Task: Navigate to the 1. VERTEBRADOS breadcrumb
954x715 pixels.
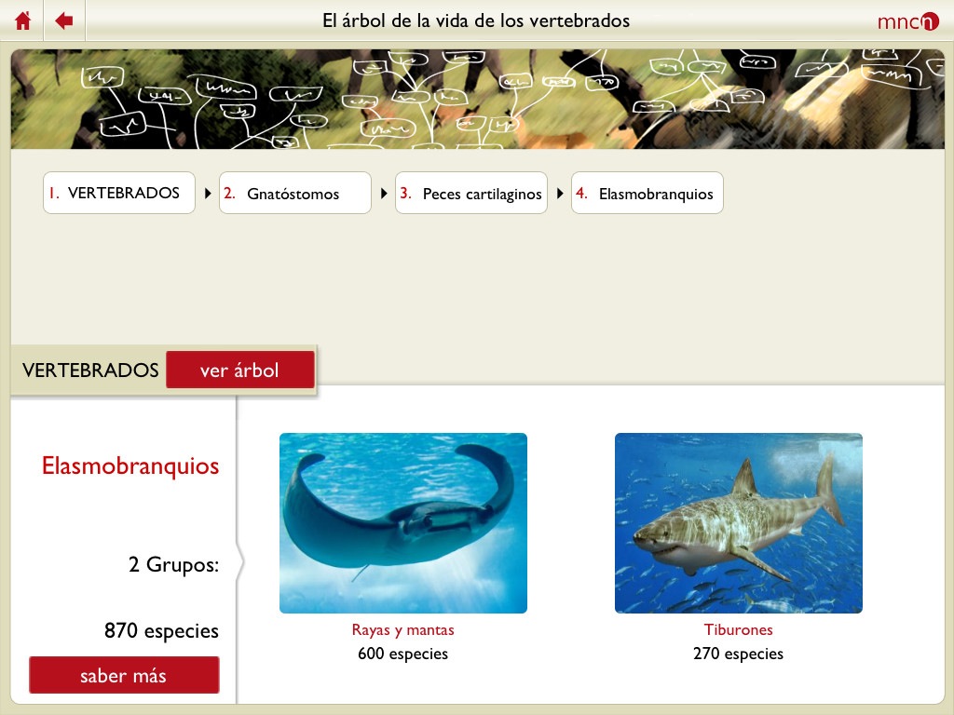Action: pyautogui.click(x=119, y=194)
